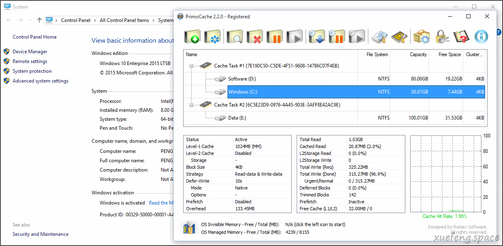Go to Control Panel Home
This screenshot has width=503, height=246.
pos(35,37)
